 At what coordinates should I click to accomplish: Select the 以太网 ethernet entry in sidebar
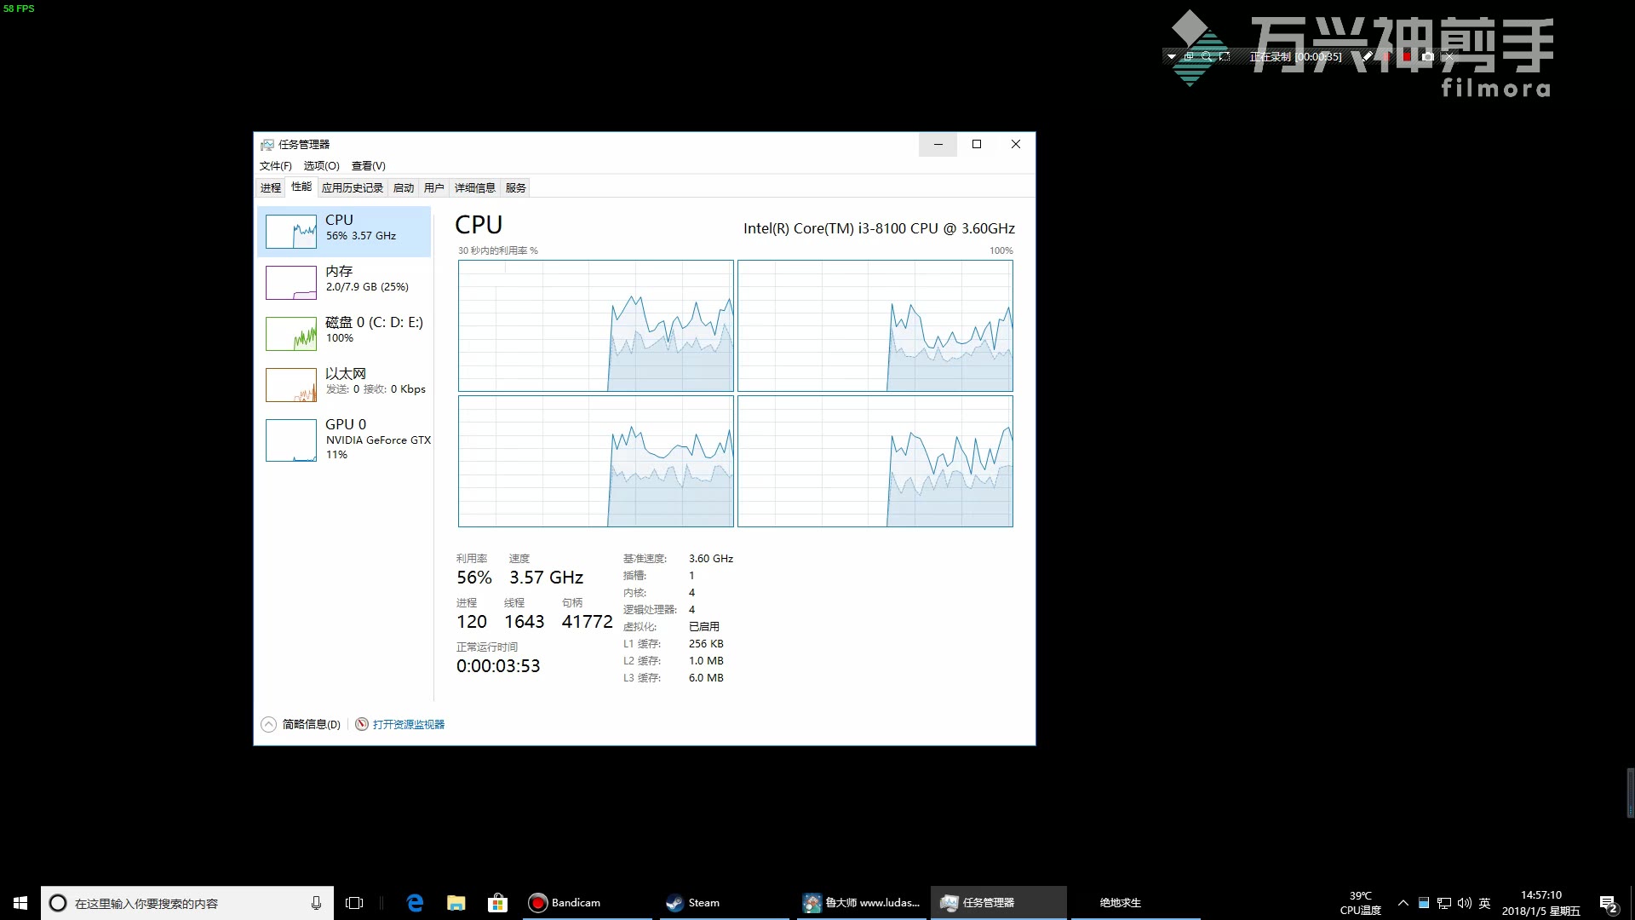tap(344, 384)
